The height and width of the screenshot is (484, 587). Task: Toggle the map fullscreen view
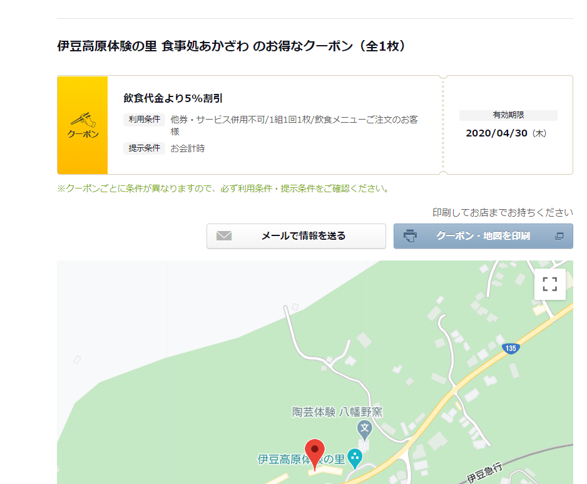click(549, 284)
